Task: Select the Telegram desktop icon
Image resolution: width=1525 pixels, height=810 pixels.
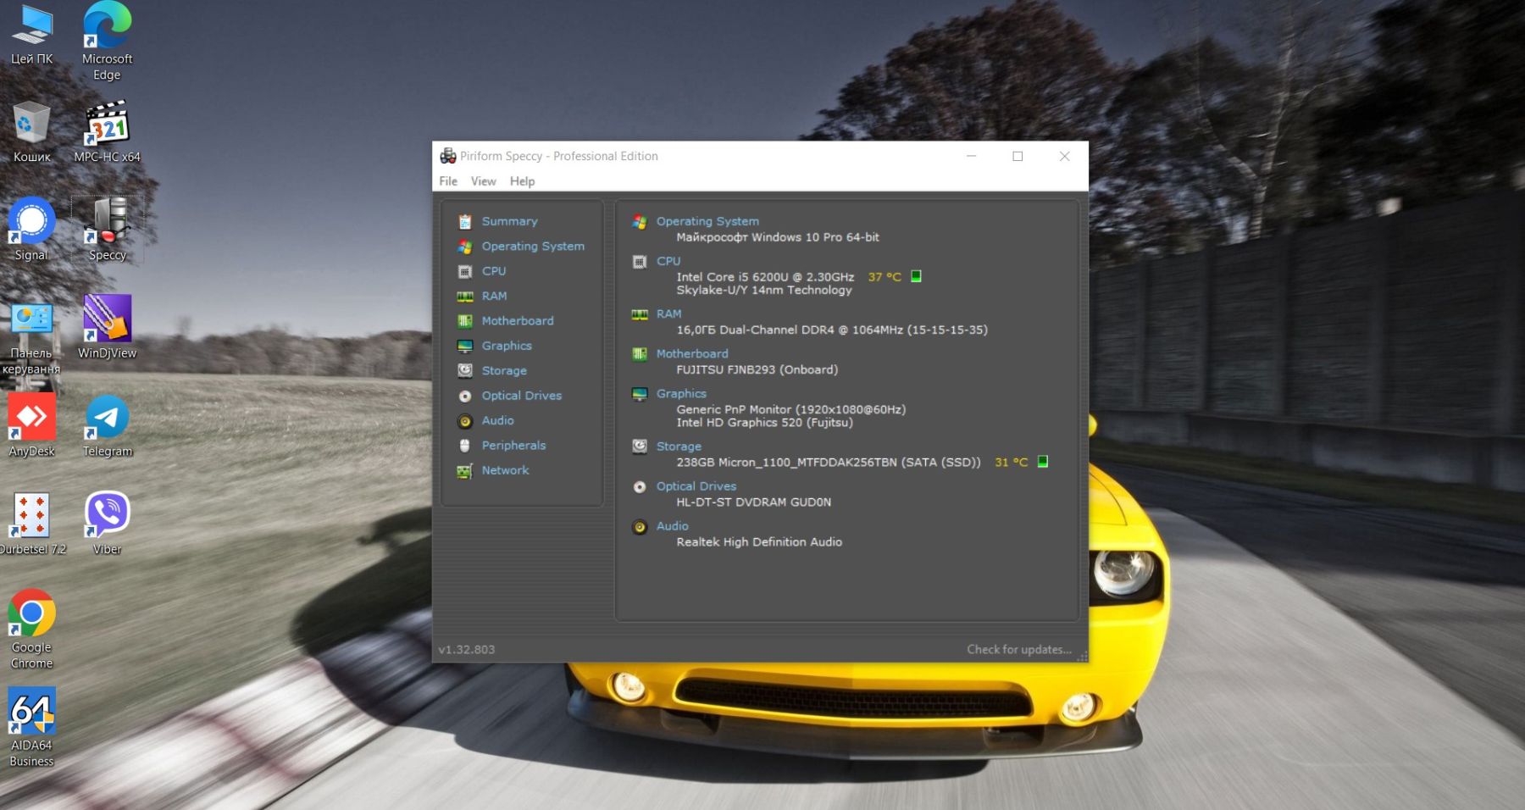Action: [x=108, y=425]
